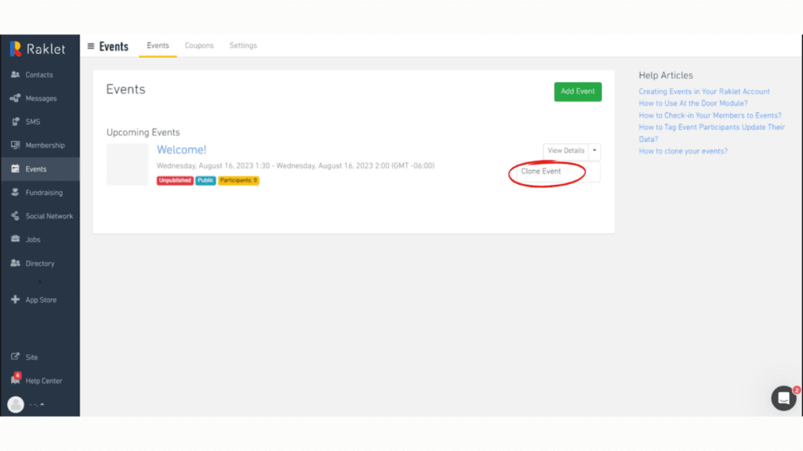Switch to the Settings tab

(243, 45)
